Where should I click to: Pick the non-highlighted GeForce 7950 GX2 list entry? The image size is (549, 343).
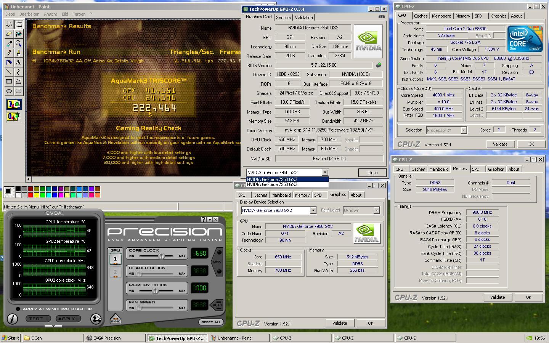point(287,184)
